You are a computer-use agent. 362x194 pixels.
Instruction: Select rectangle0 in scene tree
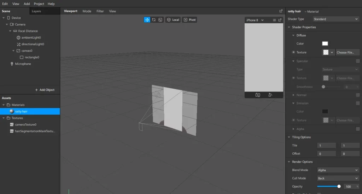[x=32, y=57]
